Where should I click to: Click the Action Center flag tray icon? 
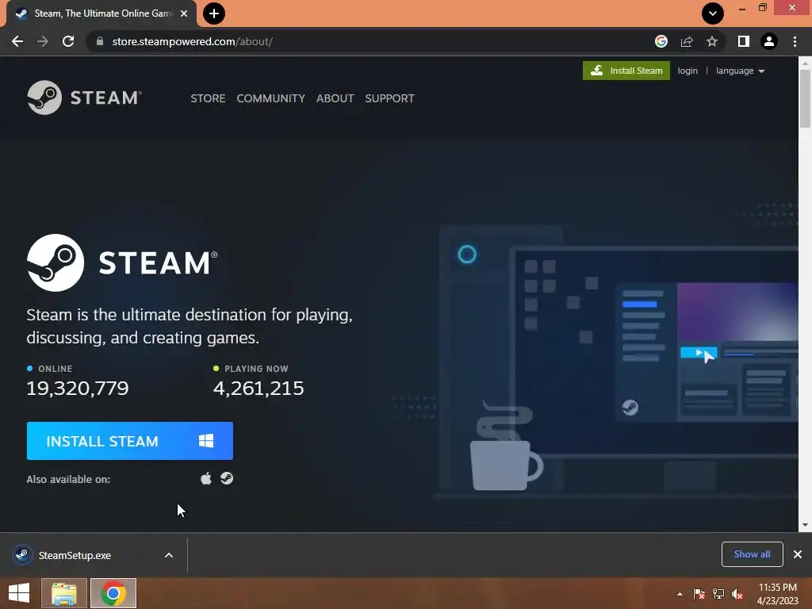pos(699,594)
